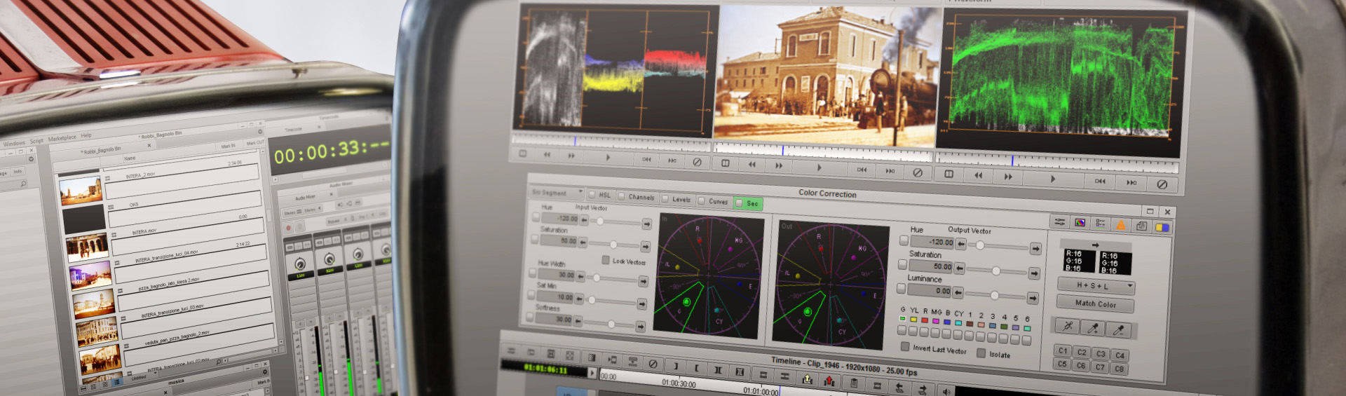
Task: Switch to the Channels tab
Action: pyautogui.click(x=637, y=197)
